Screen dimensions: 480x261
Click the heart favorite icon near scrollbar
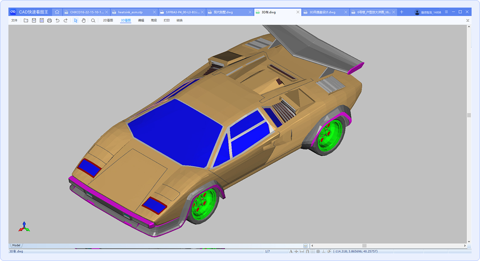(x=306, y=246)
